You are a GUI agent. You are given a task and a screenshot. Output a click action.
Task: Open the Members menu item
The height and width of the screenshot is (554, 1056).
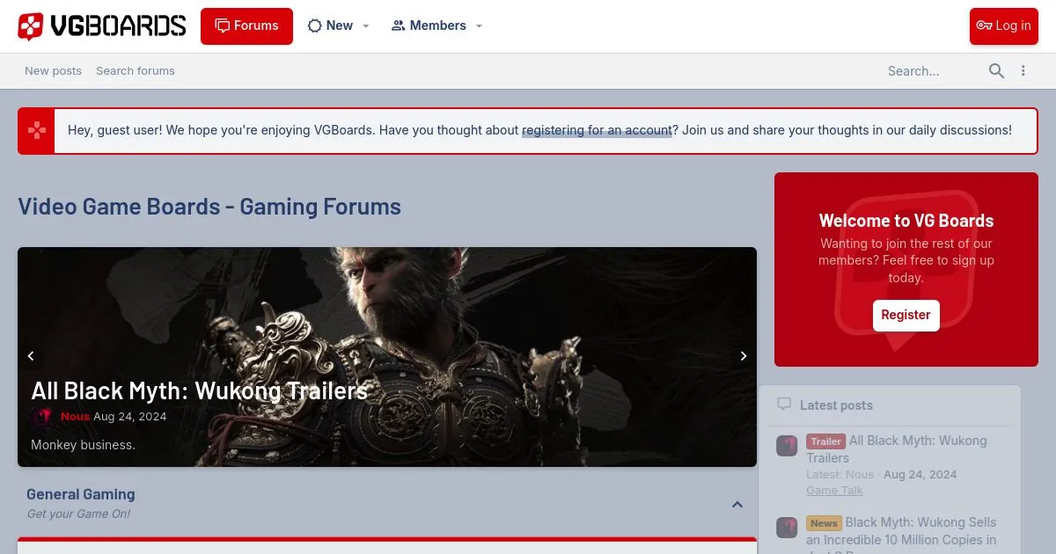[429, 26]
